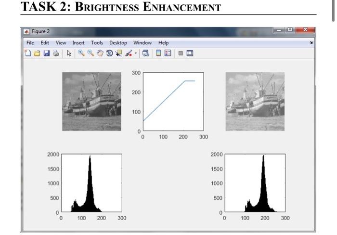Minimize the Figure 2 window
Image resolution: width=337 pixels, height=235 pixels.
pos(279,30)
